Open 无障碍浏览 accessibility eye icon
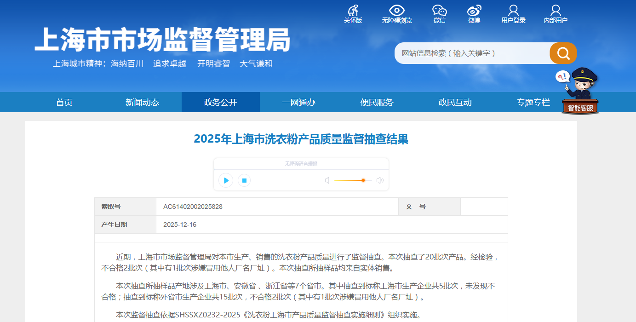The width and height of the screenshot is (636, 322). [x=396, y=11]
